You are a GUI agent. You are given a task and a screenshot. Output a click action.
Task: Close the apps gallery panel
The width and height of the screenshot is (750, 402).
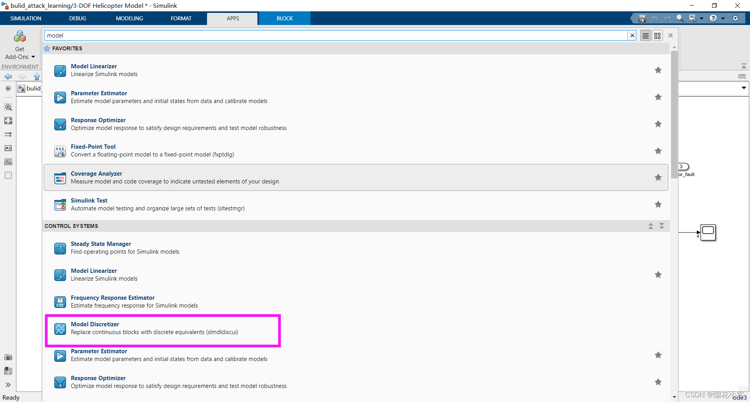[670, 36]
